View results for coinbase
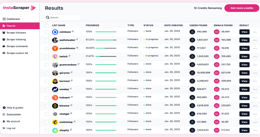The image size is (260, 137). pos(244,32)
